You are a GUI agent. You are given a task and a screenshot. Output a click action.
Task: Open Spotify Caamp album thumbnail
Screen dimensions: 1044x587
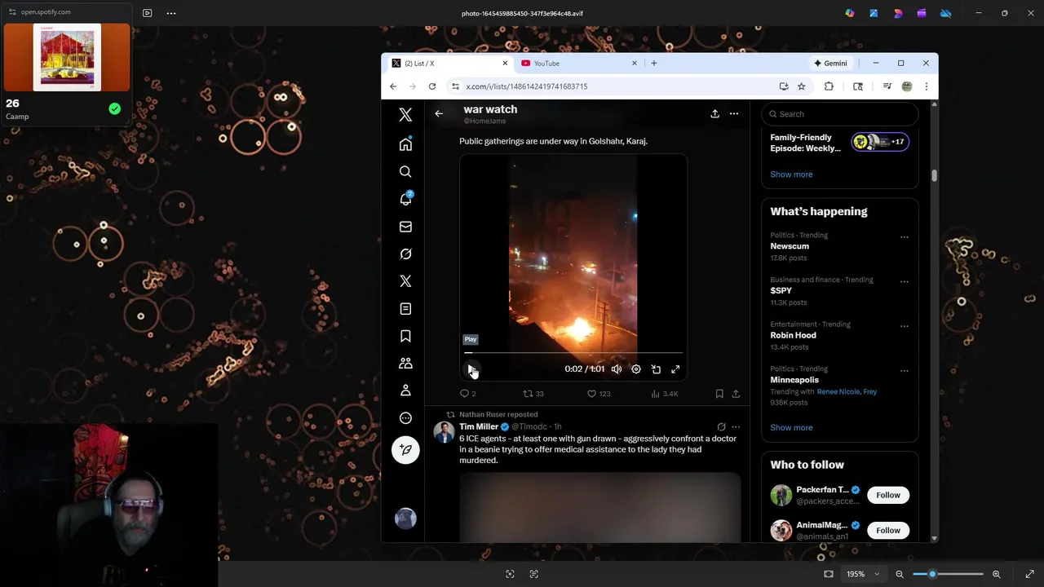[67, 57]
